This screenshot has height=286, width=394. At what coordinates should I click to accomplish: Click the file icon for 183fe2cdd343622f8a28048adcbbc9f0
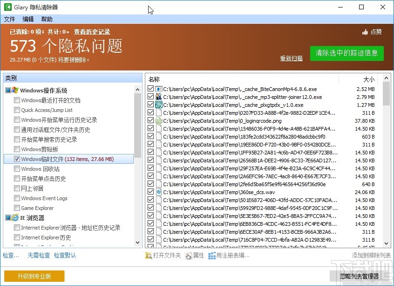coord(158,137)
